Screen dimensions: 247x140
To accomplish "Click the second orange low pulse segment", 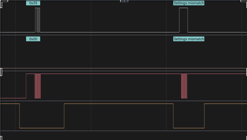I will click(189, 128).
